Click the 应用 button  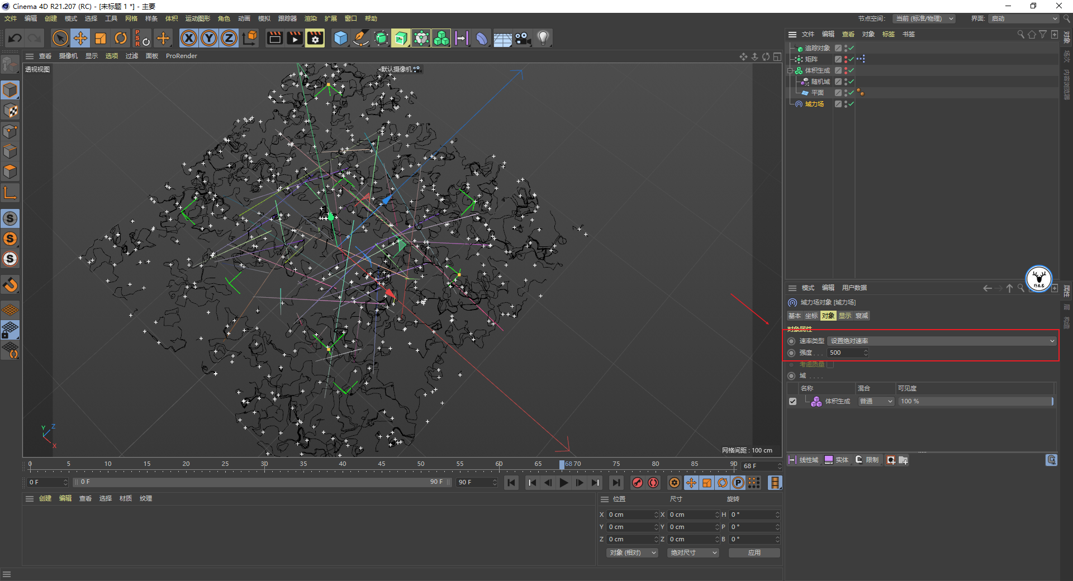tap(754, 553)
